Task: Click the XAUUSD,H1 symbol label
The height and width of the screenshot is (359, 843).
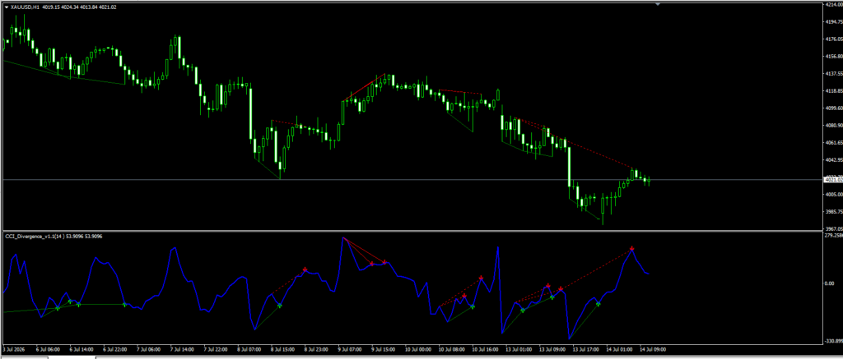Action: coord(24,7)
